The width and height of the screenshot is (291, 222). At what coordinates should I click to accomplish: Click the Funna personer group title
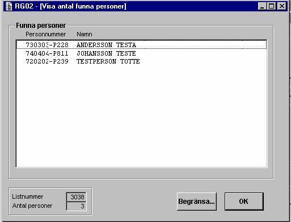pos(41,26)
